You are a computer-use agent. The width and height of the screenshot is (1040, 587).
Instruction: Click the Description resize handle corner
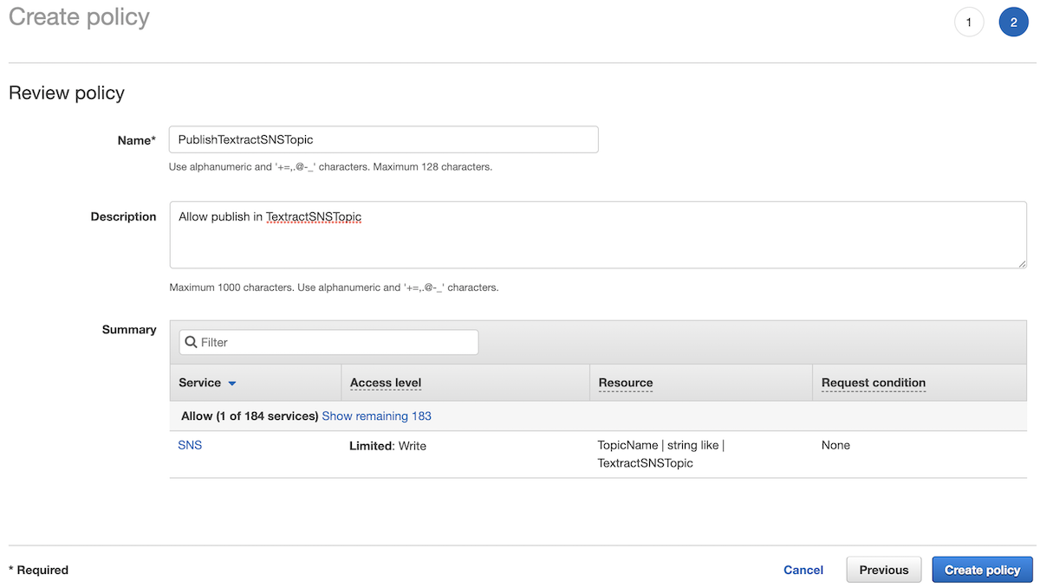1023,264
